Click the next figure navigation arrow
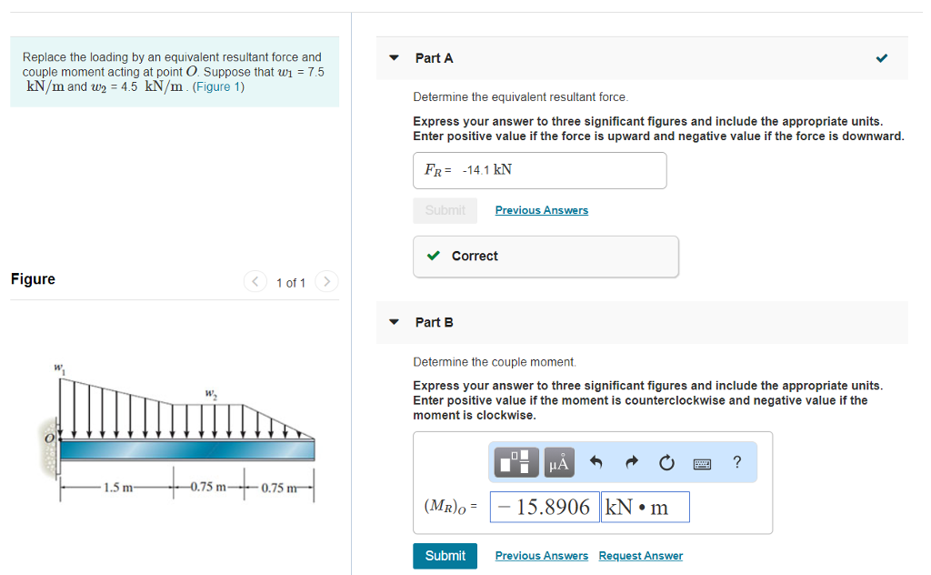931x575 pixels. [326, 282]
